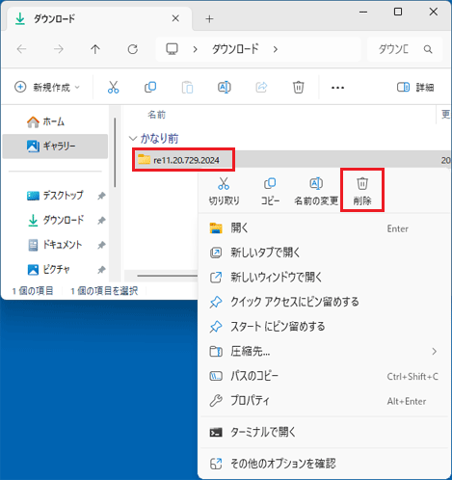Viewport: 452px width, 480px height.
Task: Open デスクトップ in the sidebar
Action: (55, 196)
